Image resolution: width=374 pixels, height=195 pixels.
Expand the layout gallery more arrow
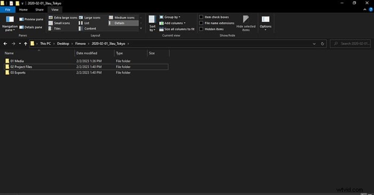tap(141, 29)
